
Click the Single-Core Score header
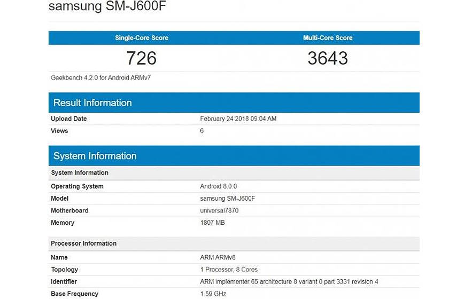coord(142,38)
